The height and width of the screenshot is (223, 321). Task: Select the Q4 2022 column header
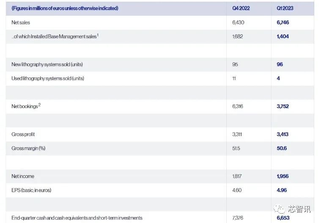(x=241, y=8)
